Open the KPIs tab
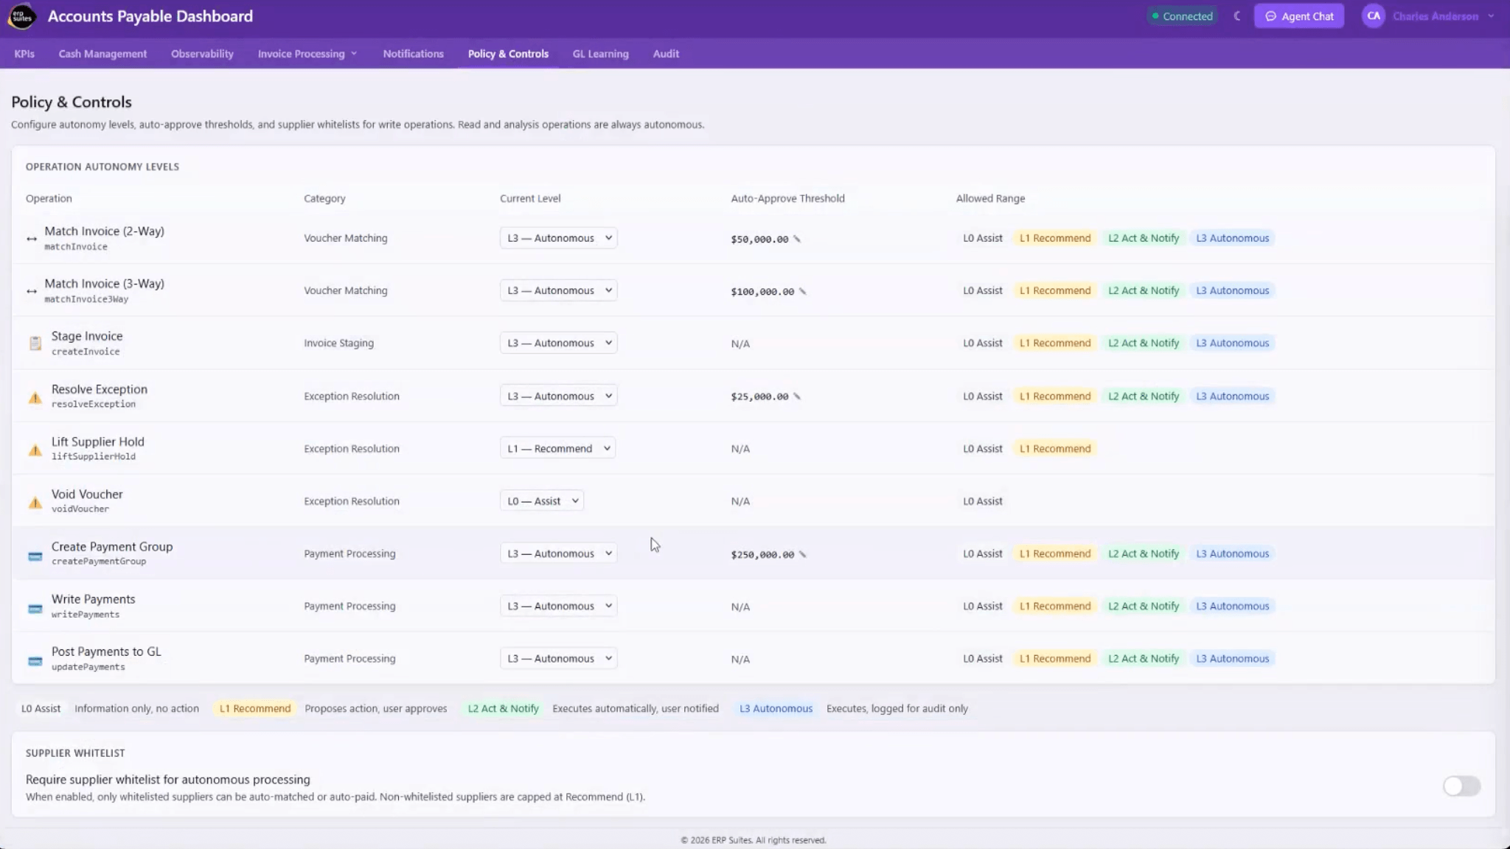1510x849 pixels. [24, 54]
